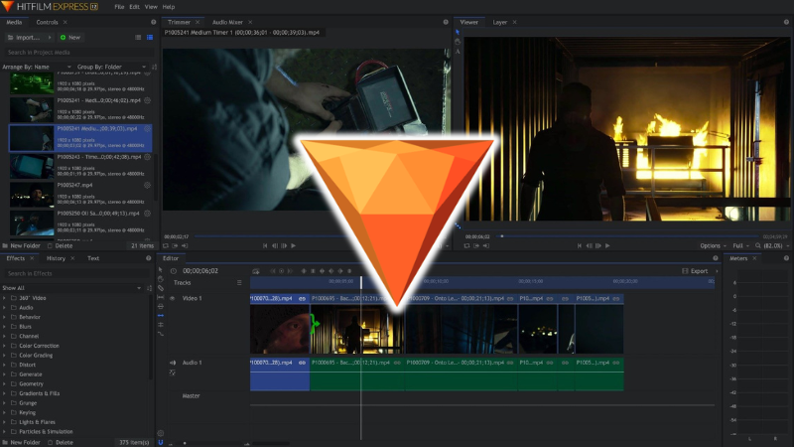Screen dimensions: 794x447
Task: Expand the Color Correction effects folder
Action: tap(5, 346)
